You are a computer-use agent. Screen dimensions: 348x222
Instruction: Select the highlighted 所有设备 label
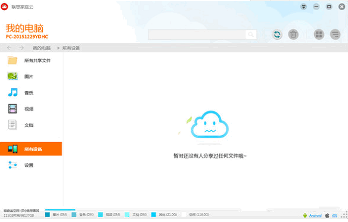33,149
